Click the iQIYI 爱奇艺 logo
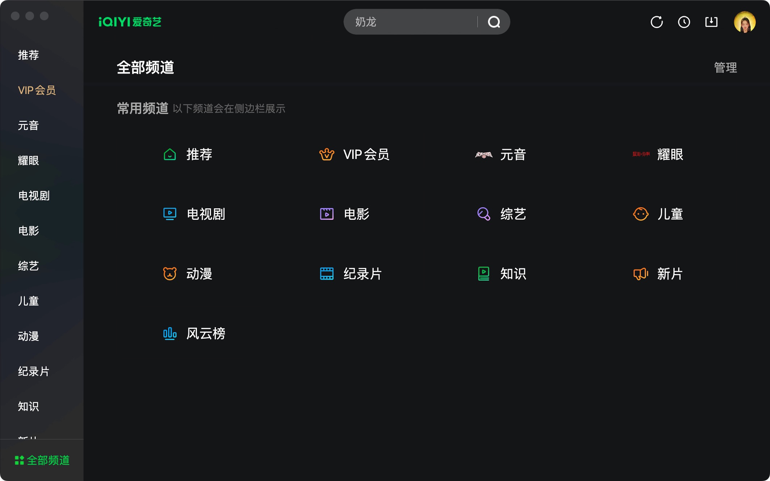This screenshot has width=770, height=481. 130,22
